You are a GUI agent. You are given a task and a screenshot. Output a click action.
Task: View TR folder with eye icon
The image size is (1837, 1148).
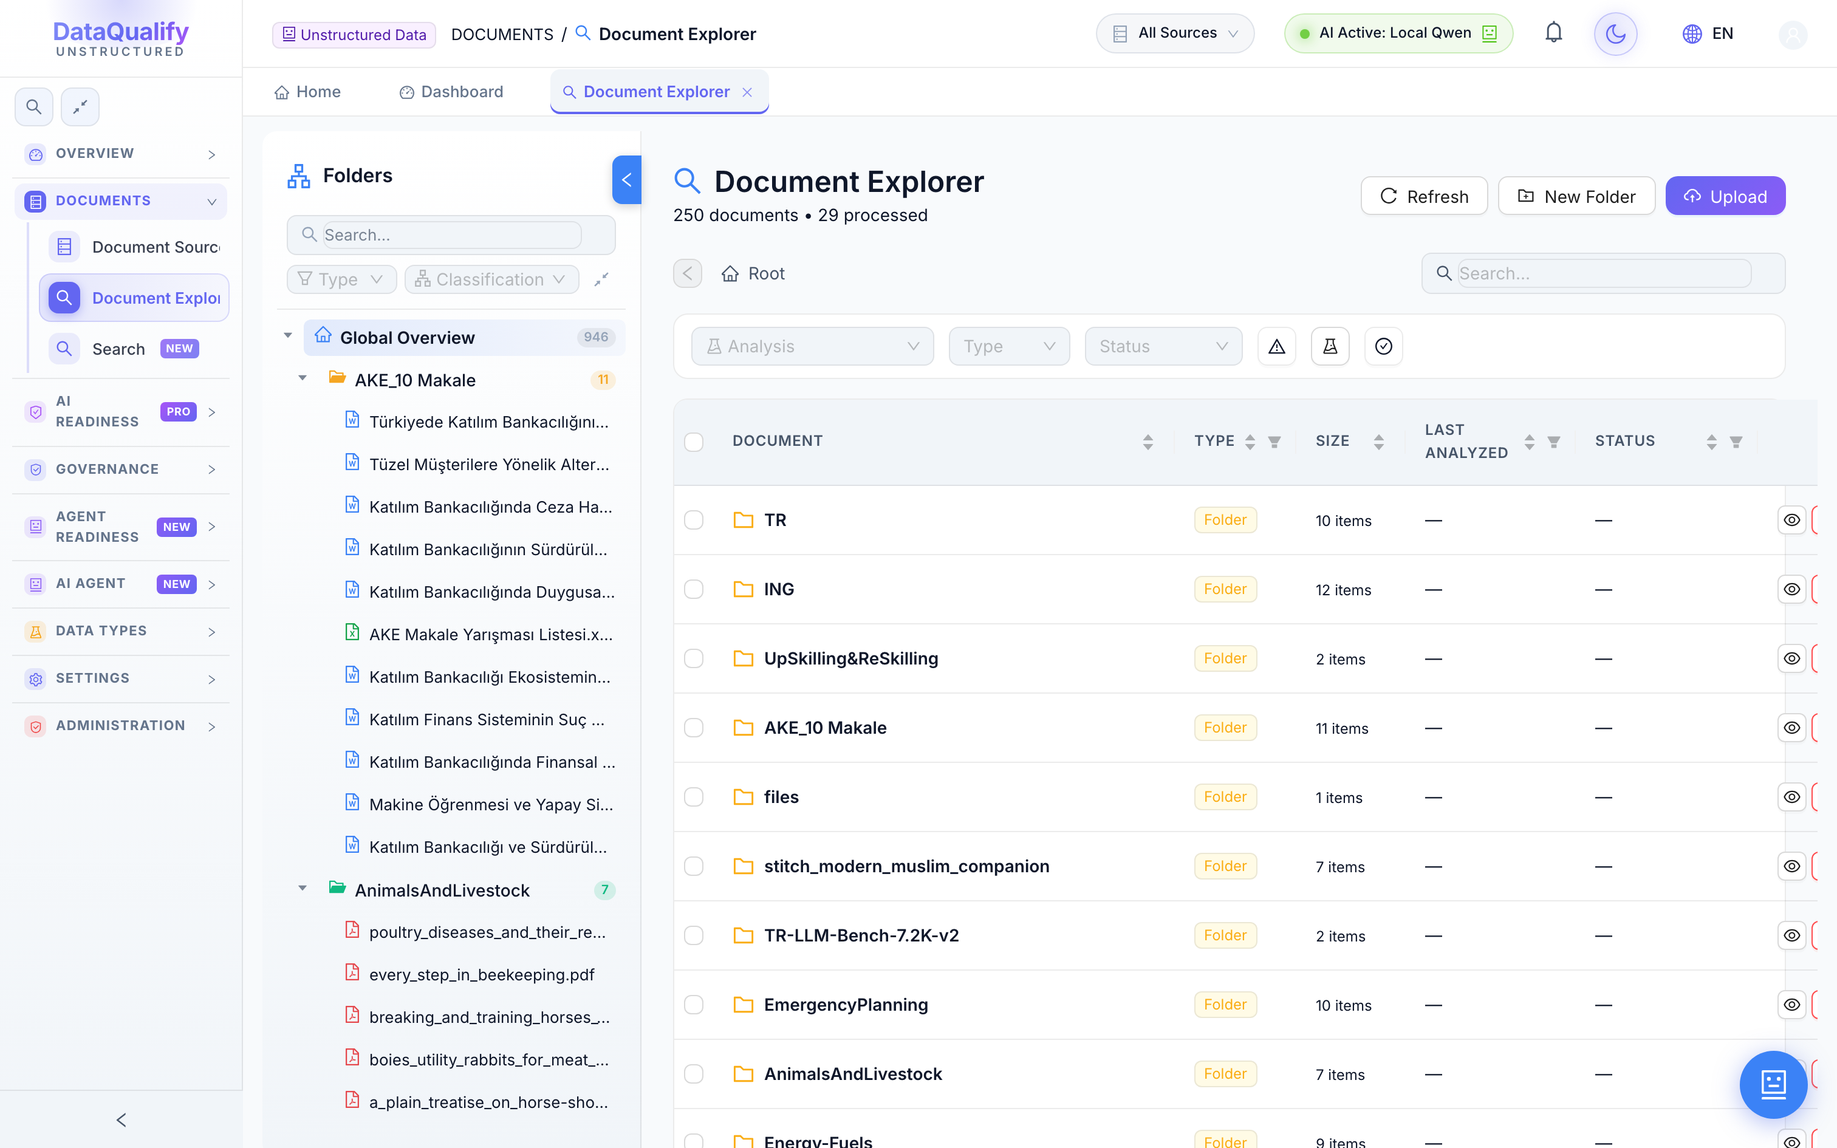1791,520
